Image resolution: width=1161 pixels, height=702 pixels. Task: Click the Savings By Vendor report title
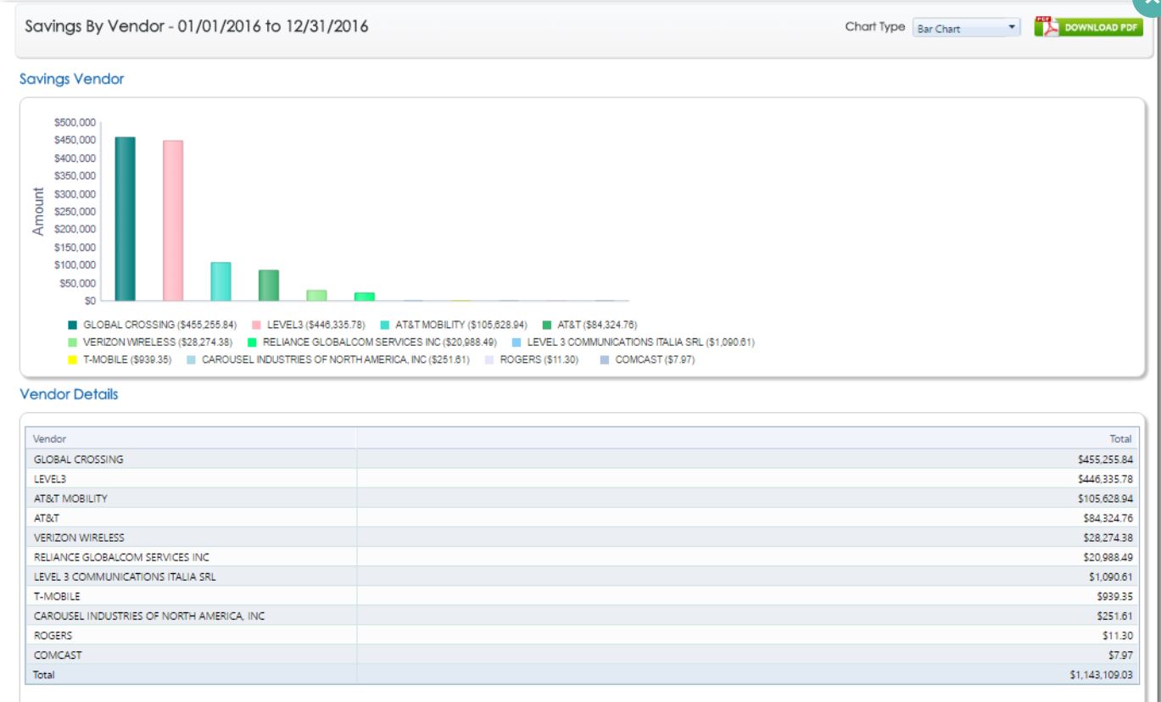[197, 26]
